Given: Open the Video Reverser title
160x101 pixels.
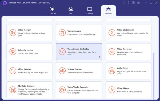Looking at the screenshot, I should pyautogui.click(x=124, y=49).
